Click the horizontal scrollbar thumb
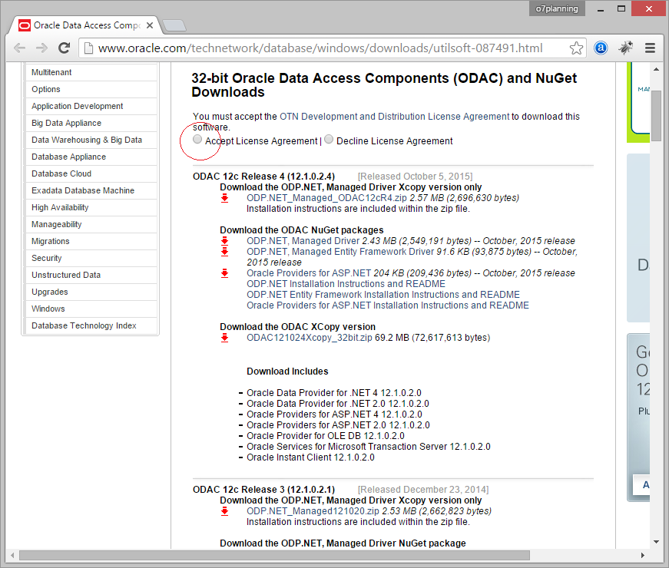 click(274, 555)
